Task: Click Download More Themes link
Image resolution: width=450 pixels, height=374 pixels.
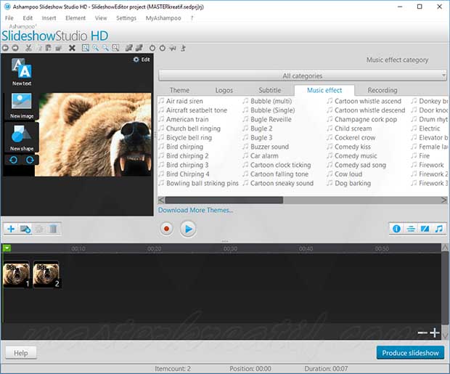Action: [x=195, y=211]
